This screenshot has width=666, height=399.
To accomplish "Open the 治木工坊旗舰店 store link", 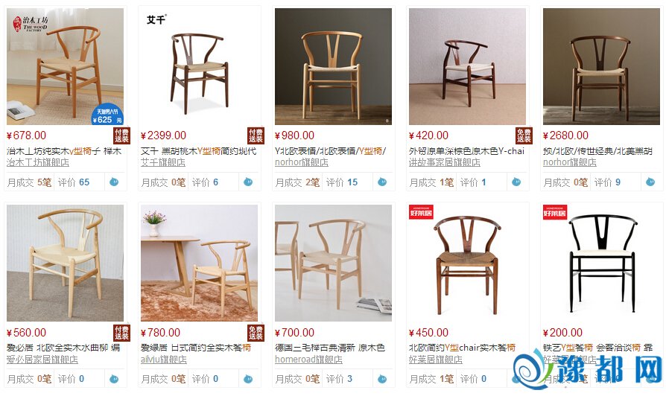I will point(38,162).
